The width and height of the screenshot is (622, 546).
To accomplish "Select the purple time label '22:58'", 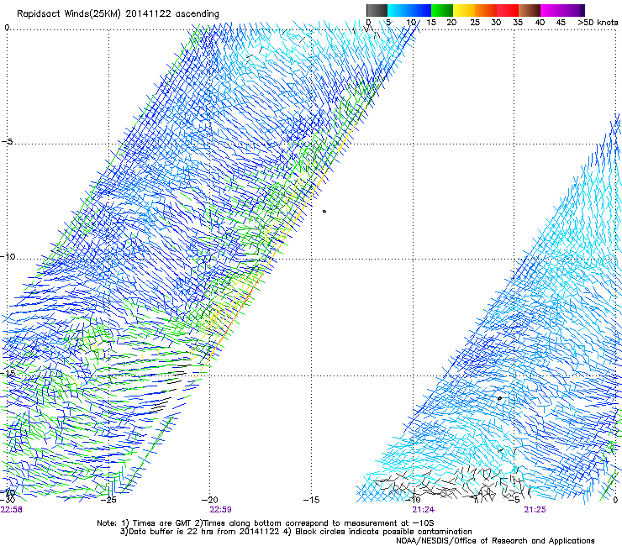I will tap(11, 510).
